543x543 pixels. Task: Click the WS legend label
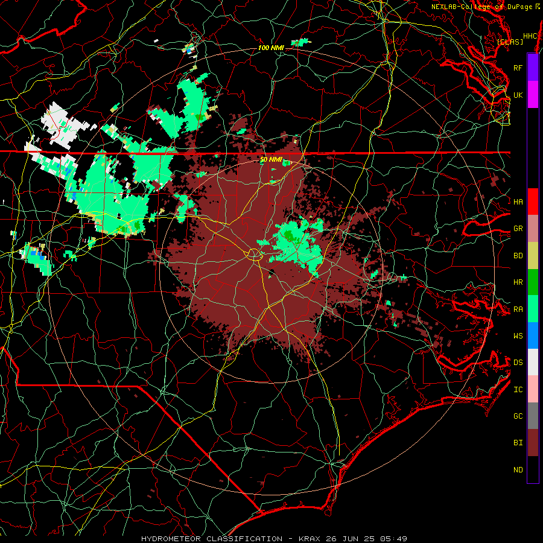[x=518, y=335]
